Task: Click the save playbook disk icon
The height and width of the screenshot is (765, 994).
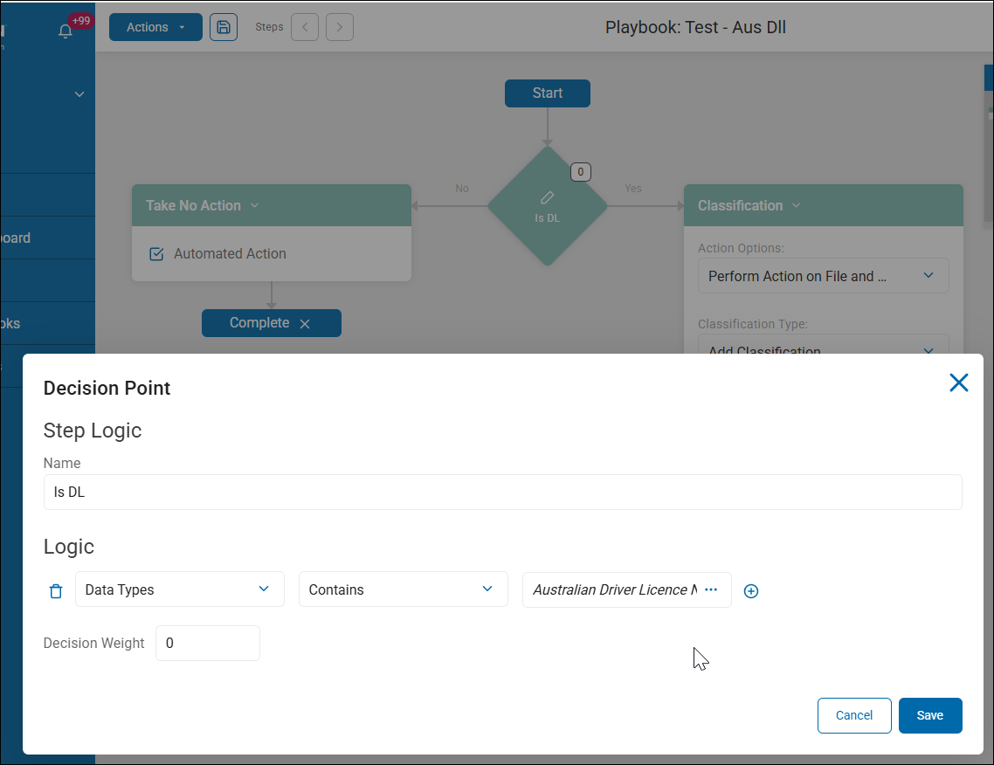Action: pos(224,27)
